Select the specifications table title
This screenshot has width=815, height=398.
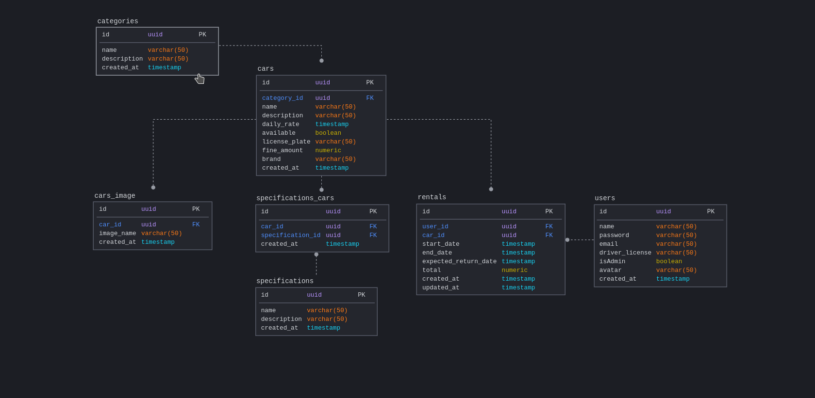click(x=285, y=281)
